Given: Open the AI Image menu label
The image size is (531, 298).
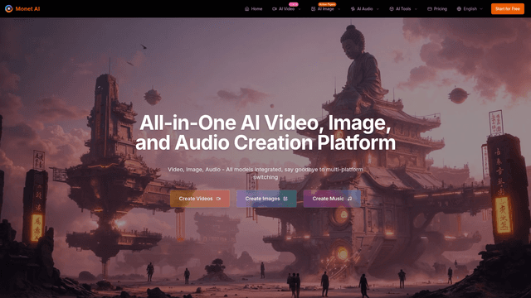Looking at the screenshot, I should tap(326, 9).
